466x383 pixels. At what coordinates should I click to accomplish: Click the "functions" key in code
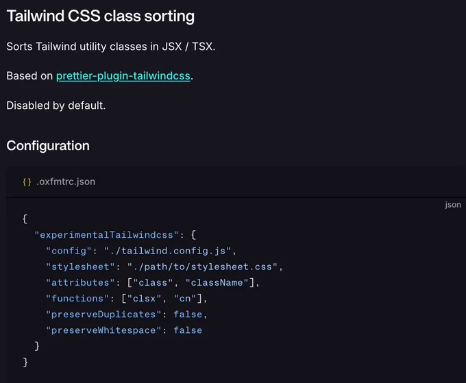tap(77, 299)
